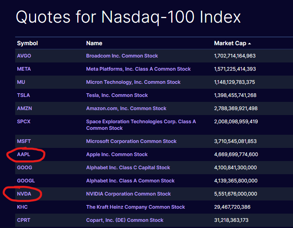Open the TSLA symbol link
Screen dimensions: 293x228
23,95
